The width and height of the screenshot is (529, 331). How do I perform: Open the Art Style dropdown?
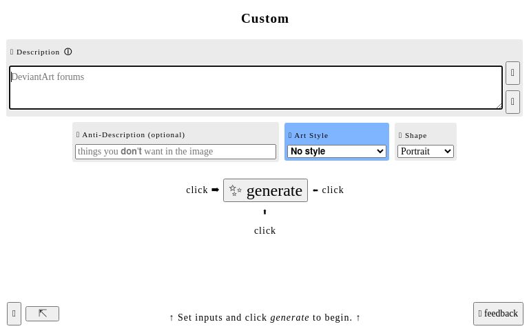tap(336, 151)
